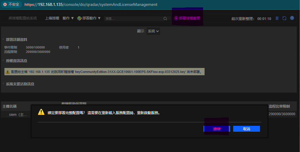Click the browser address bar URL
Screen dimensions: 300x152
click(91, 4)
